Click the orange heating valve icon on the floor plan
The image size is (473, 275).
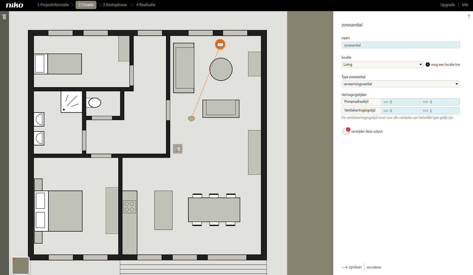220,44
